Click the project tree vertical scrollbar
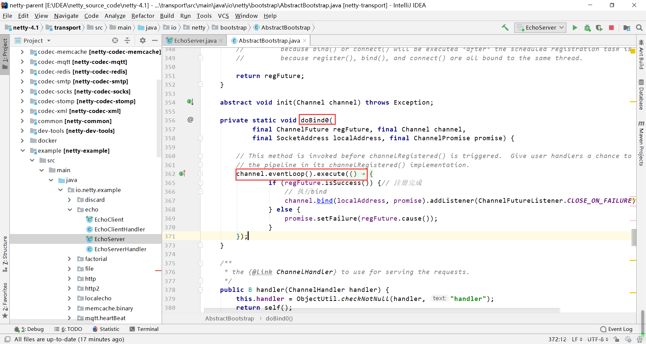646x344 pixels. 159,118
